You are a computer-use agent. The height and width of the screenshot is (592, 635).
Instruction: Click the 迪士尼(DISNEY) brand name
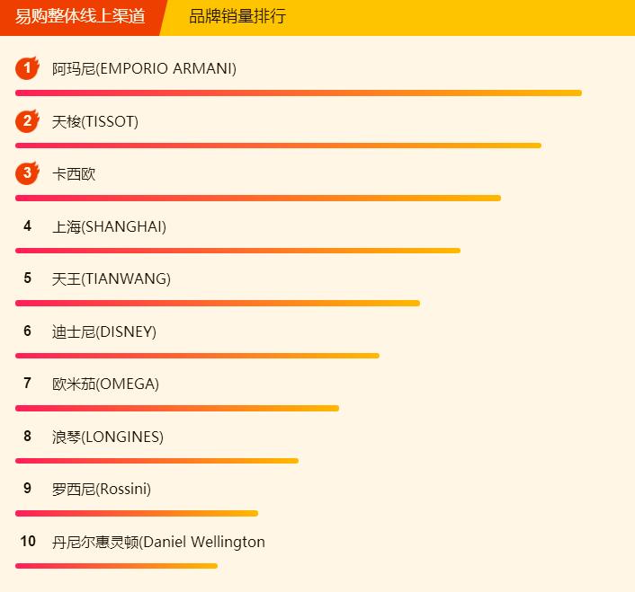tap(104, 332)
